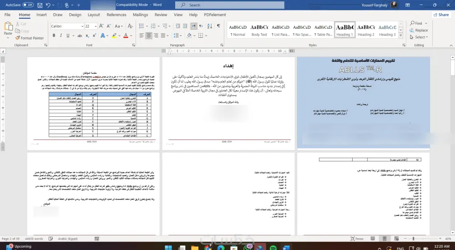Open the Change Case Aa dropdown
455x250 pixels.
(119, 26)
